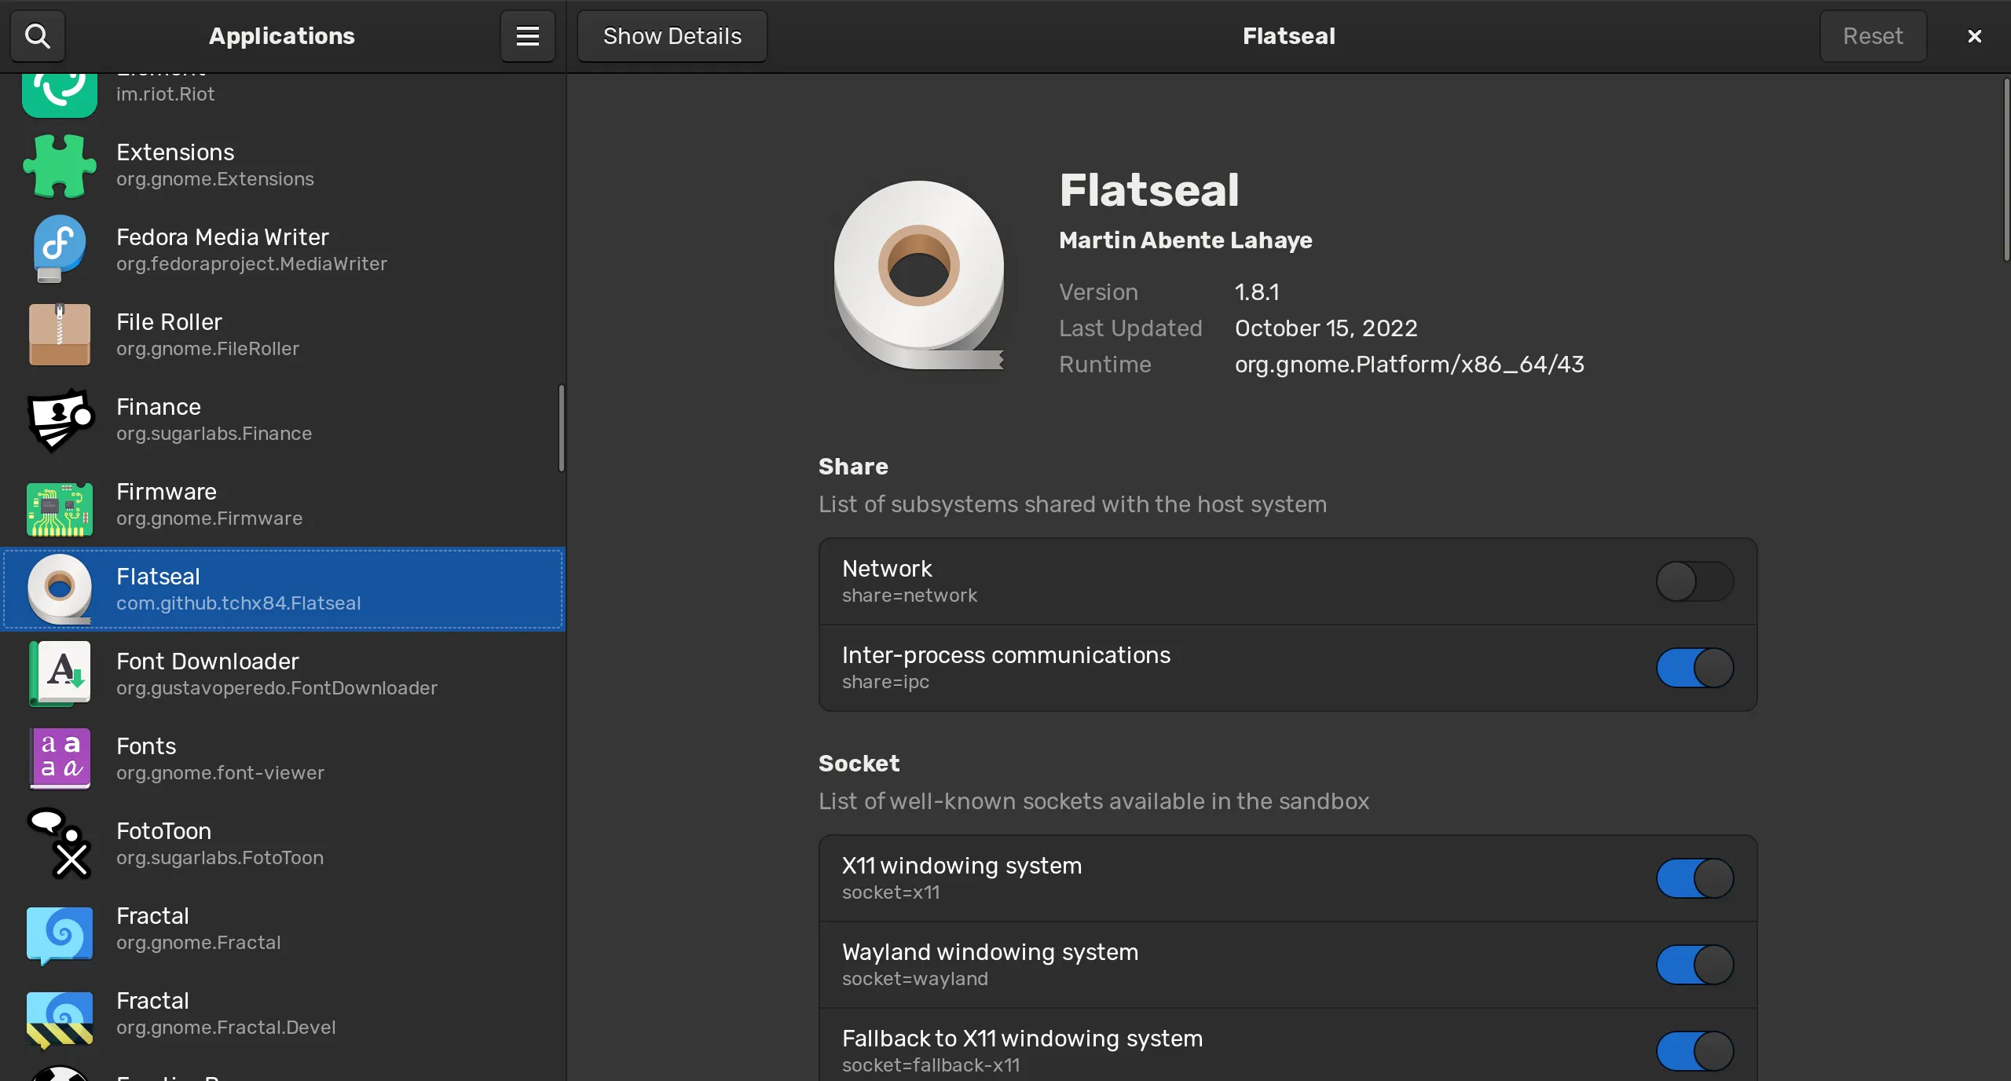The height and width of the screenshot is (1081, 2011).
Task: Click the org.gnome.Platform/x86_64/43 runtime value
Action: [x=1409, y=365]
